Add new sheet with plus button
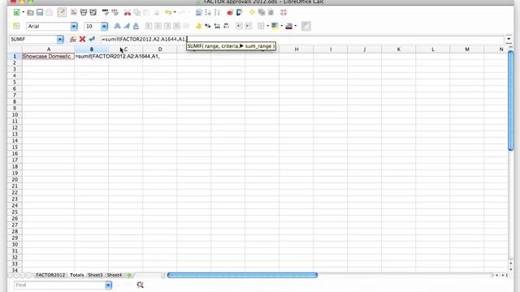Image resolution: width=520 pixels, height=292 pixels. click(129, 275)
